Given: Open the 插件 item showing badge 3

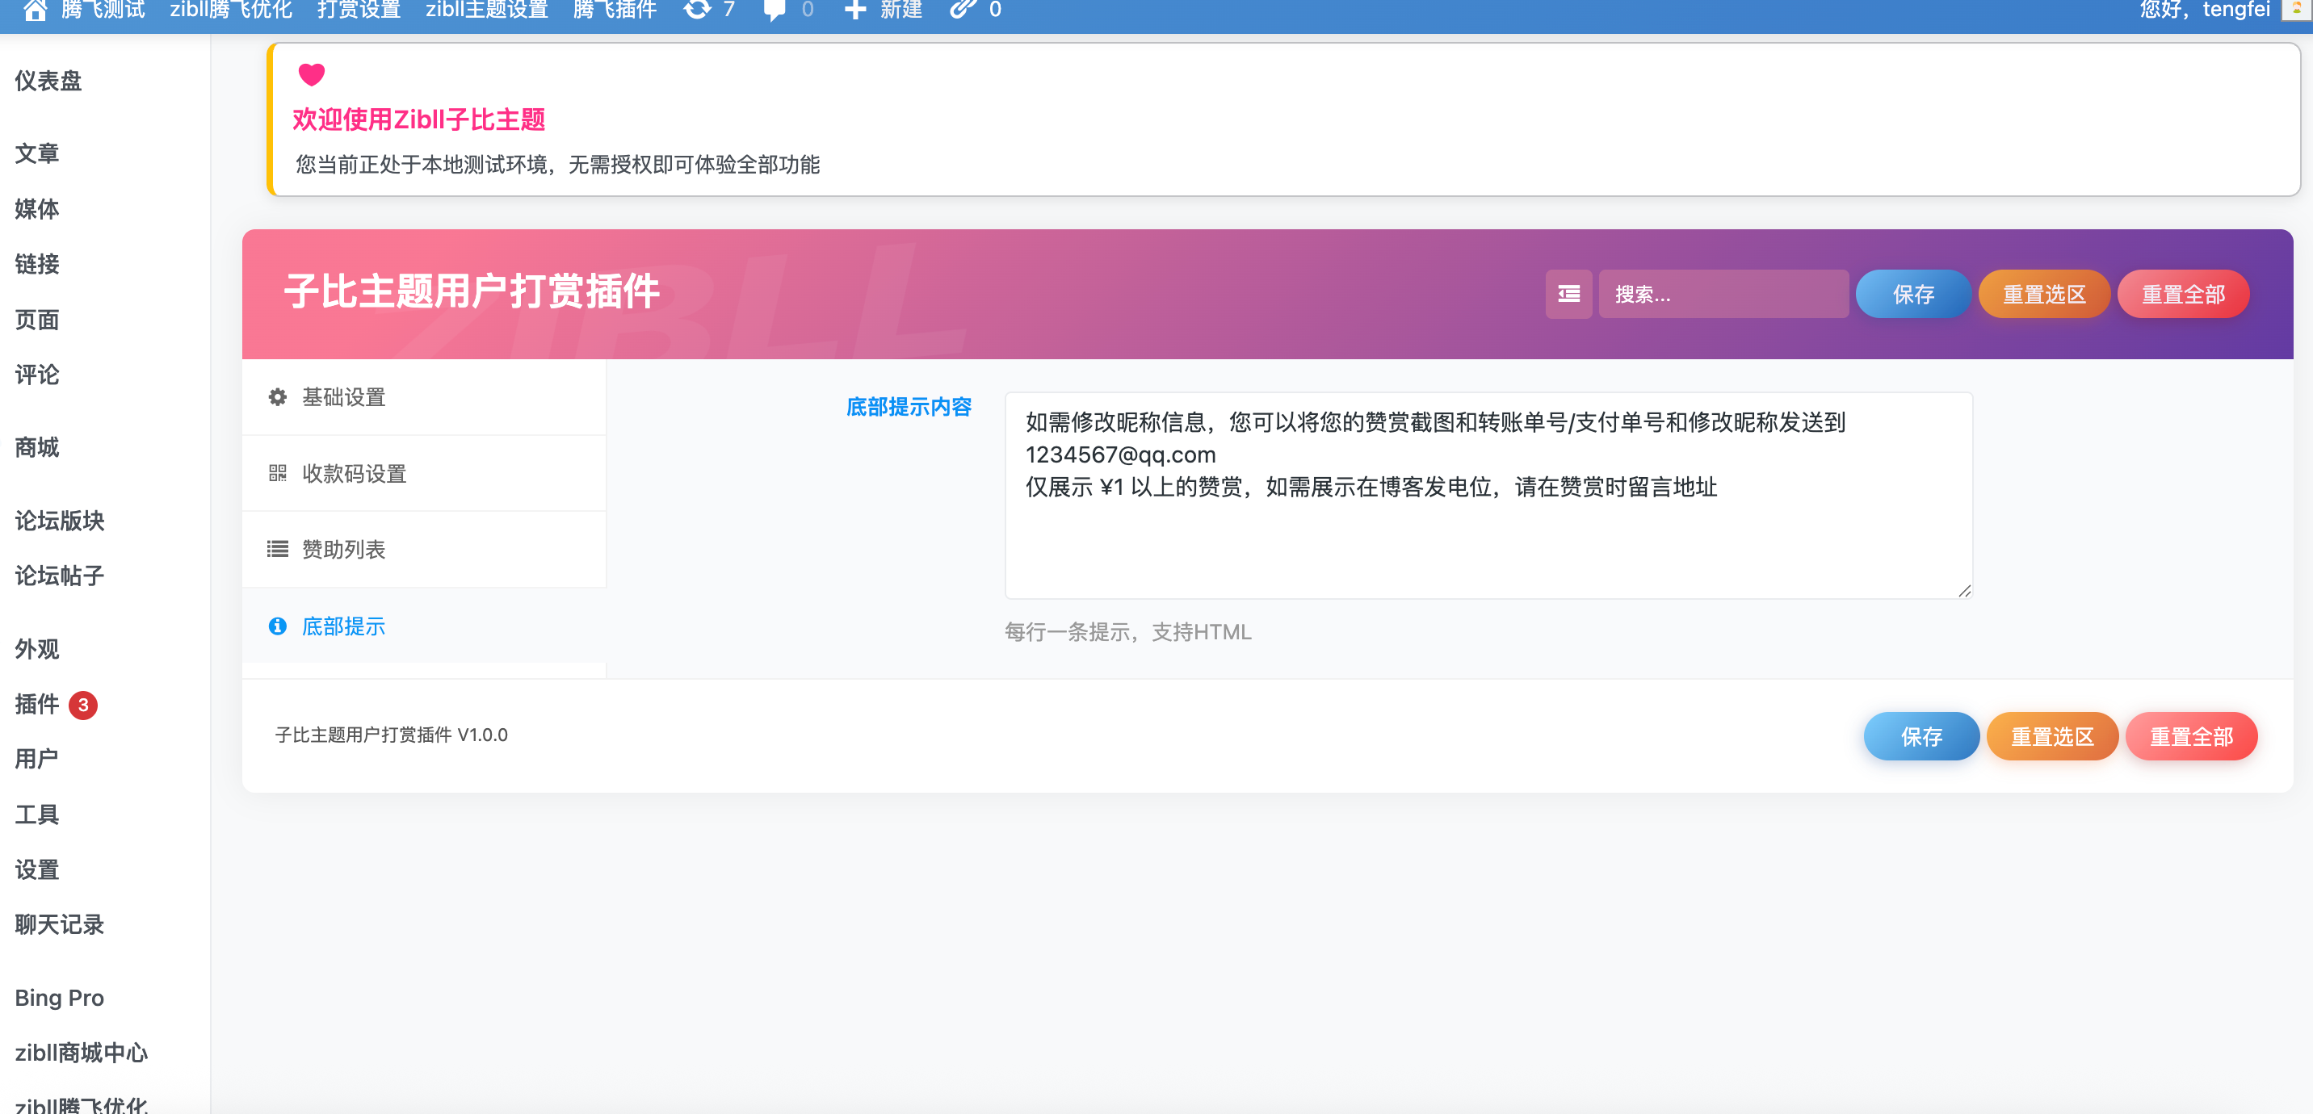Looking at the screenshot, I should (39, 705).
